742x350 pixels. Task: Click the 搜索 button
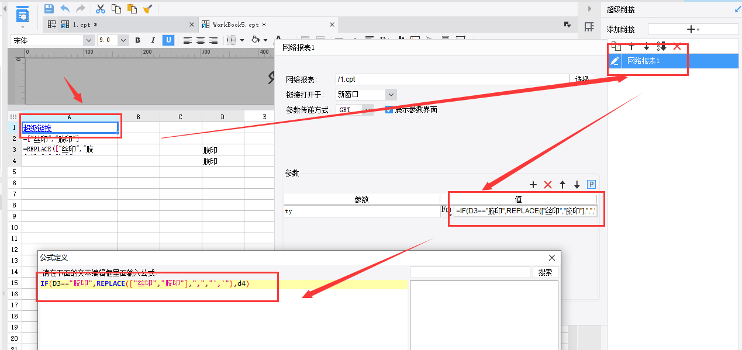point(545,272)
